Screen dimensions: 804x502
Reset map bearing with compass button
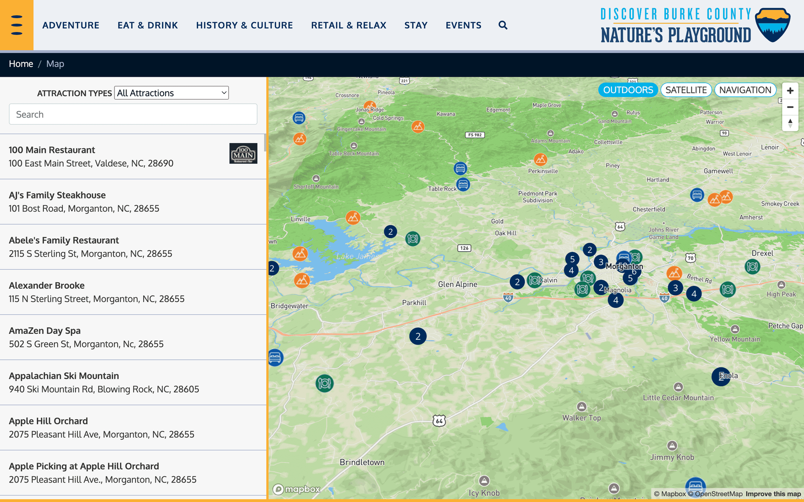[790, 123]
